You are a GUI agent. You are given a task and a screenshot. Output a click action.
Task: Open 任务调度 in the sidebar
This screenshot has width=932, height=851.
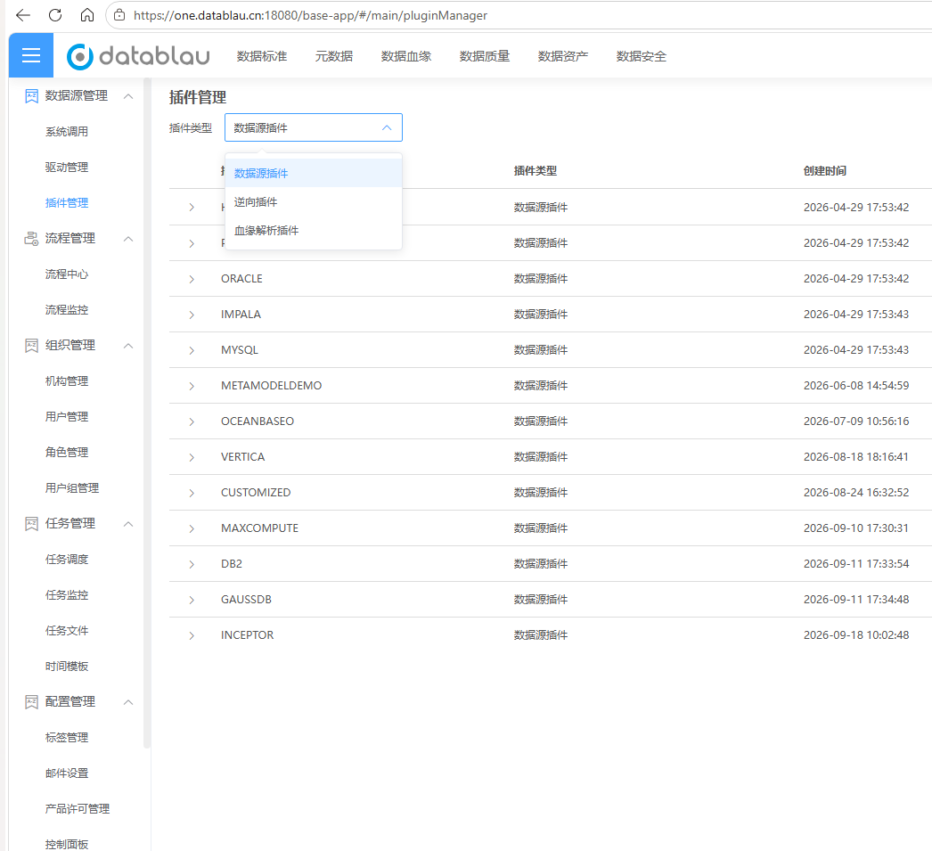pos(67,560)
